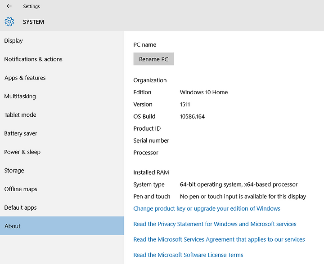
Task: Select Battery saver
Action: pyautogui.click(x=62, y=133)
